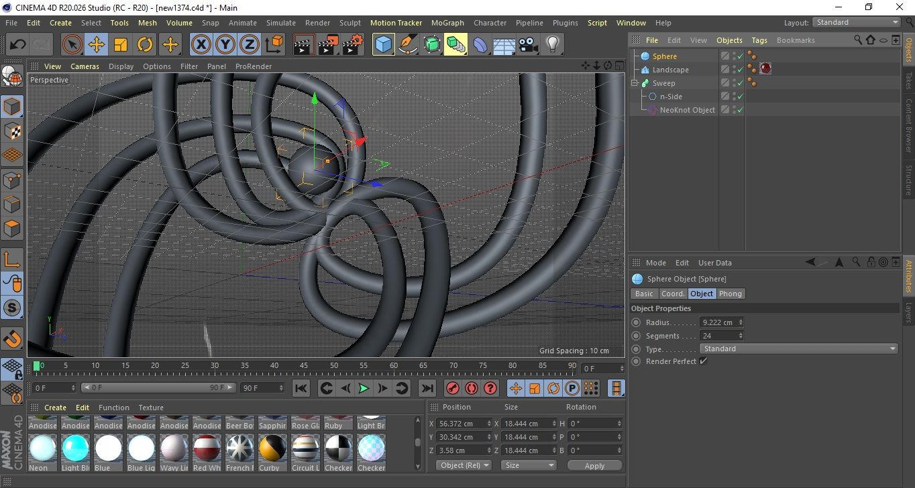Toggle the Sphere enabled checkmark
This screenshot has width=915, height=488.
(x=740, y=56)
